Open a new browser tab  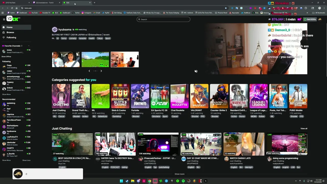point(95,3)
